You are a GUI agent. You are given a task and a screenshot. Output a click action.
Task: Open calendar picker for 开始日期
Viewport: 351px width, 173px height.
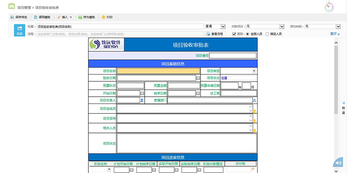point(142,93)
